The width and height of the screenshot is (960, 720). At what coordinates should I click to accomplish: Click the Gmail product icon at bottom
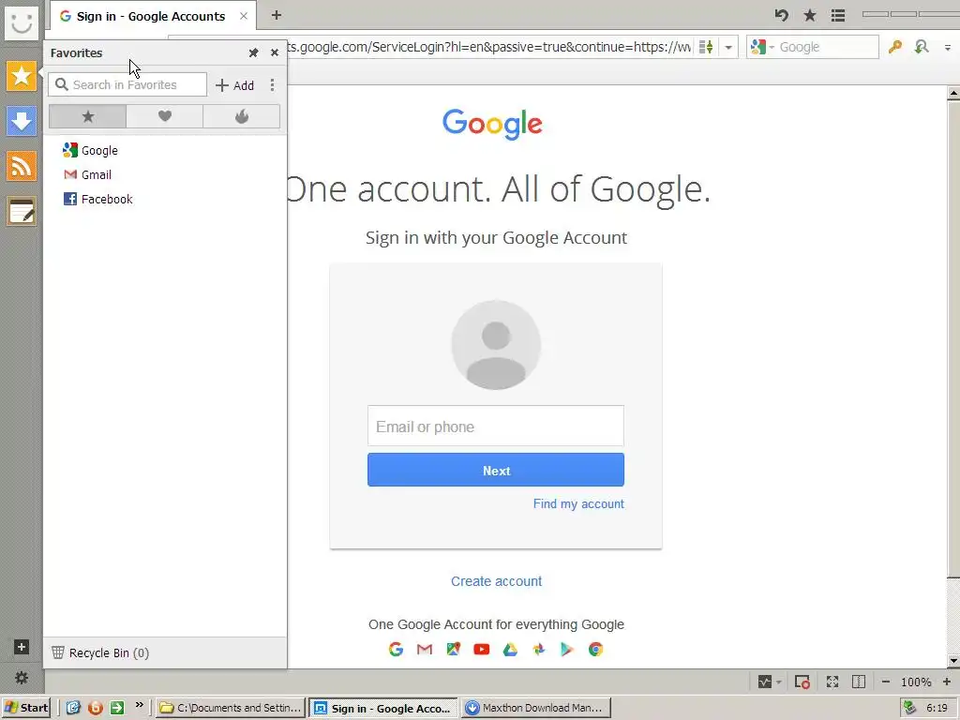[x=425, y=649]
